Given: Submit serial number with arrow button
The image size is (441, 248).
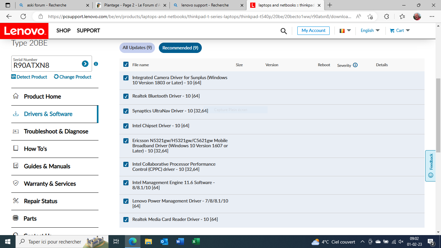Looking at the screenshot, I should [85, 64].
